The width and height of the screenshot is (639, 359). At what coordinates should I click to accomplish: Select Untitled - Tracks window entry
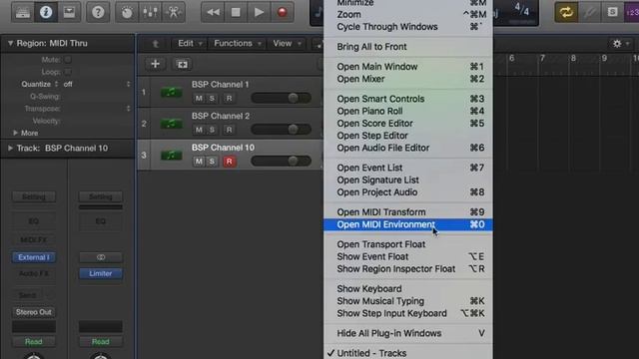tap(408, 353)
